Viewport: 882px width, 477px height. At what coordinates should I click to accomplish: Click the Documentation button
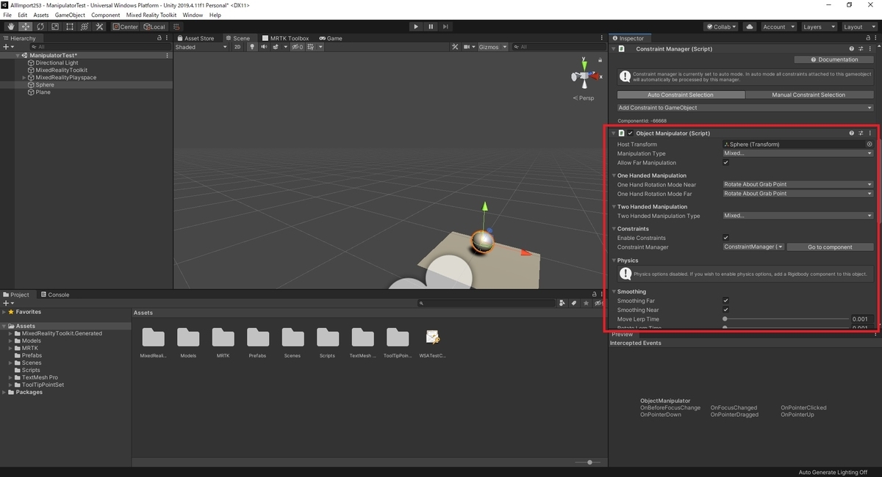[834, 59]
